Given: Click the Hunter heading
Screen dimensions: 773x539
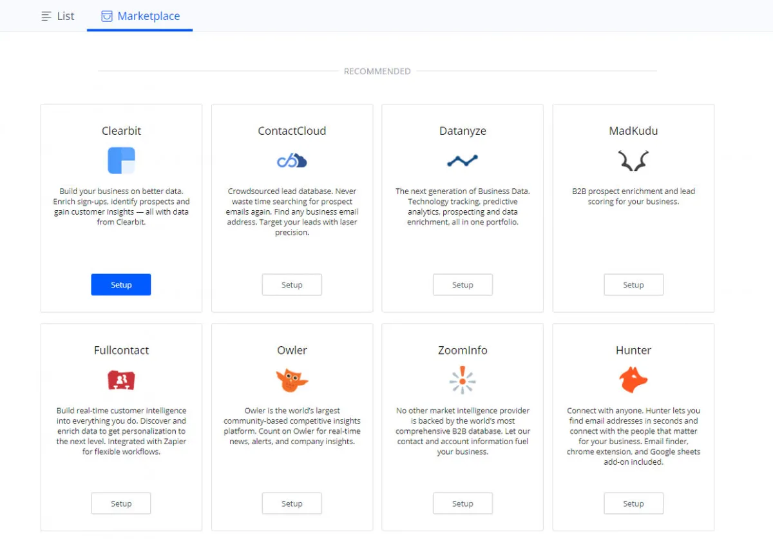Looking at the screenshot, I should [633, 350].
